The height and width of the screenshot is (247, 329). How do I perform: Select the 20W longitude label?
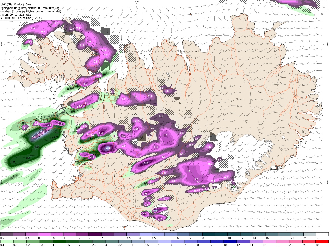[137, 1]
